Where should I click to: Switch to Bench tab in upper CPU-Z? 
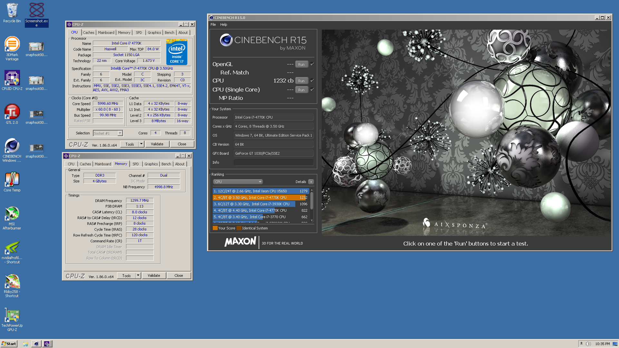tap(169, 33)
